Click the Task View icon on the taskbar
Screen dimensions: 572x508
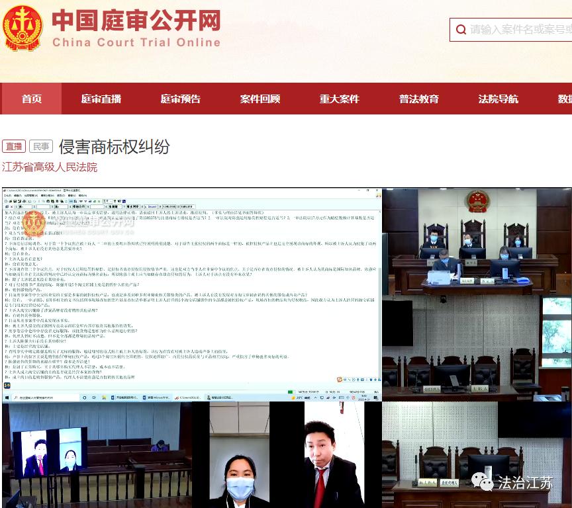[x=93, y=399]
